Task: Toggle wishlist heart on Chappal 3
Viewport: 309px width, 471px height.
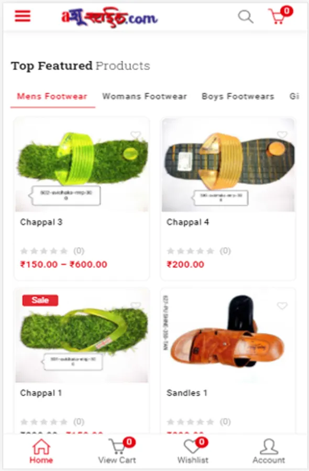Action: coord(136,135)
